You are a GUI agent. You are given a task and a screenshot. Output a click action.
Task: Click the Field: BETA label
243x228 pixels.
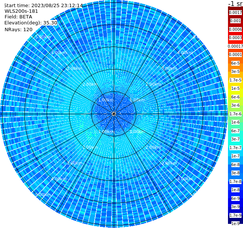click(x=18, y=17)
